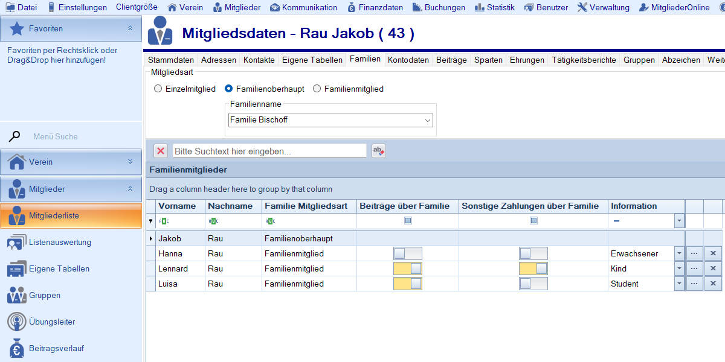Switch to the Kontodaten tab
The height and width of the screenshot is (362, 725).
click(408, 60)
